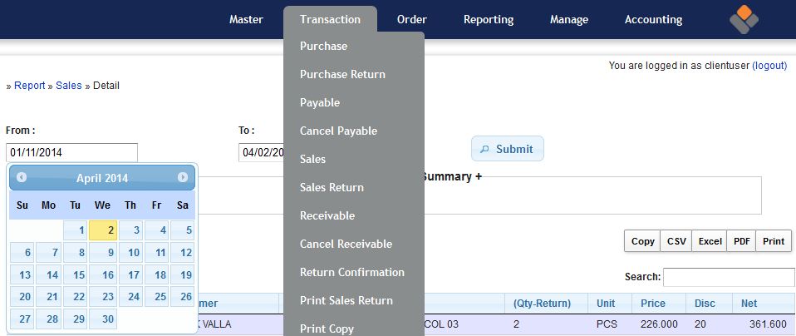Click the orange logo icon in header
Viewport: 796px width, 336px height.
[744, 19]
